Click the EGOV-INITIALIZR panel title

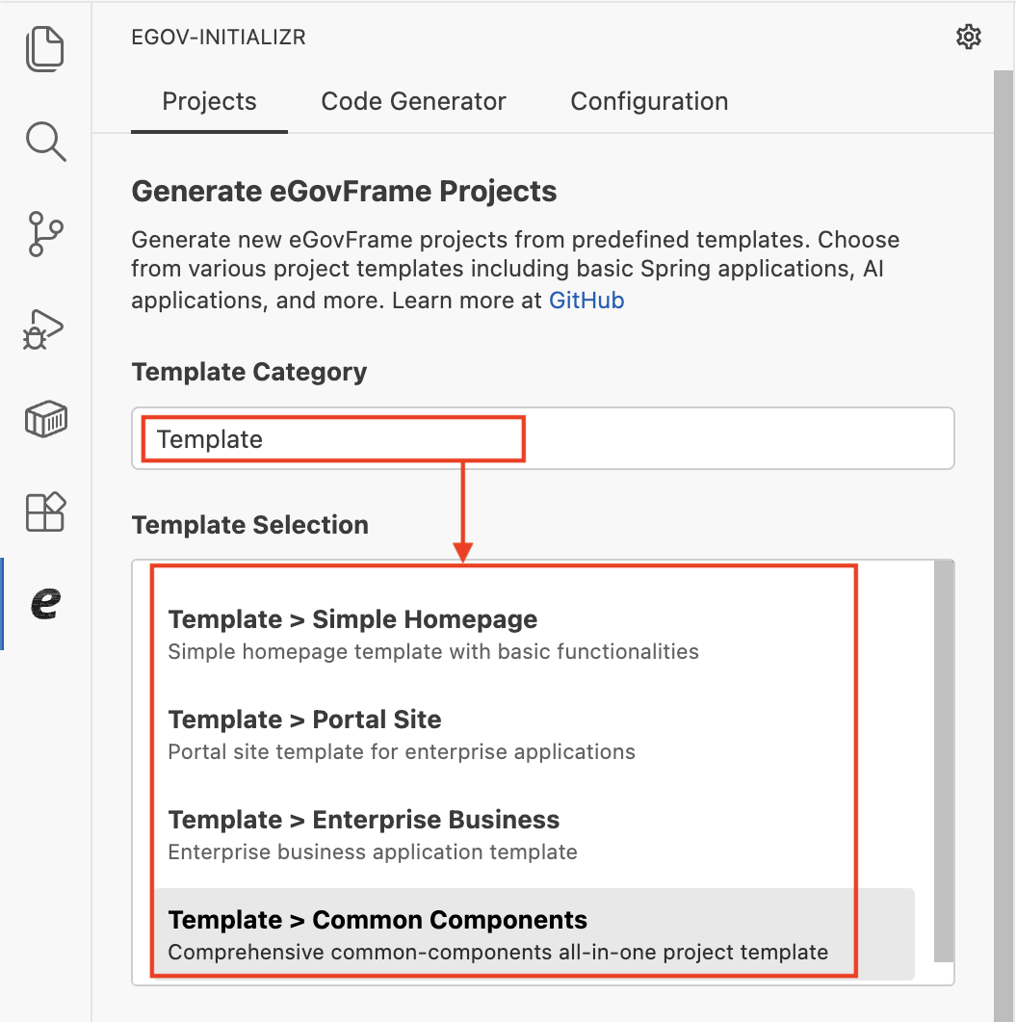219,39
